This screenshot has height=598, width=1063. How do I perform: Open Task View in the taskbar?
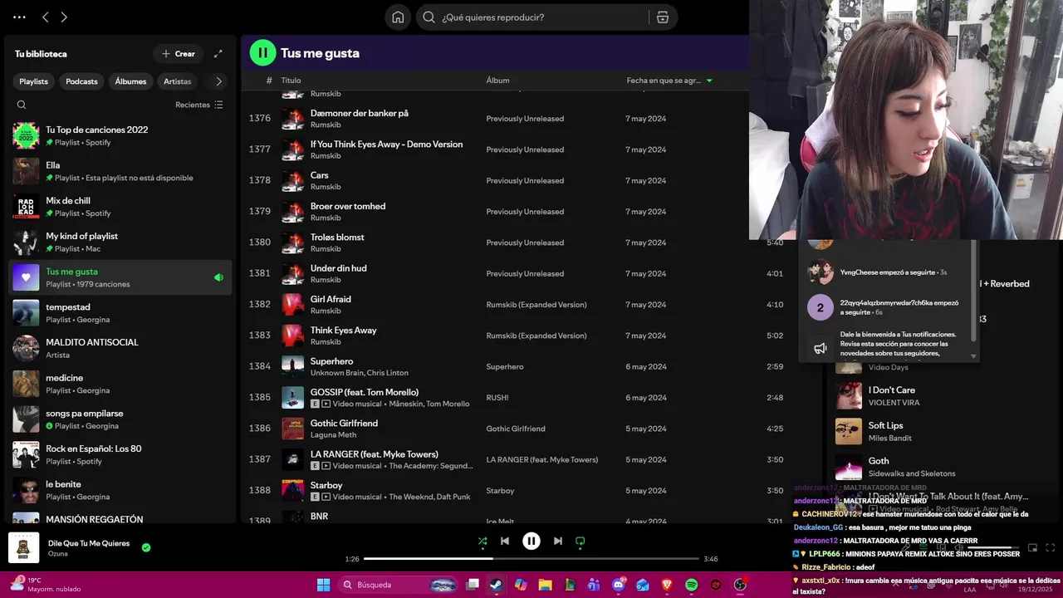pyautogui.click(x=473, y=585)
